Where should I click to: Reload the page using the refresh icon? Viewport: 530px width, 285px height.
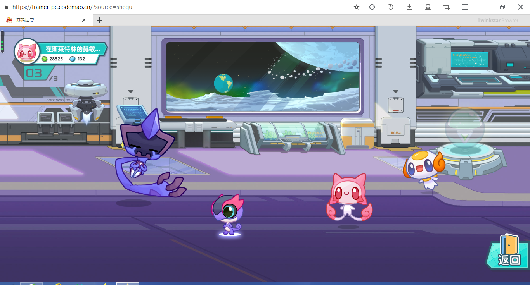[372, 7]
